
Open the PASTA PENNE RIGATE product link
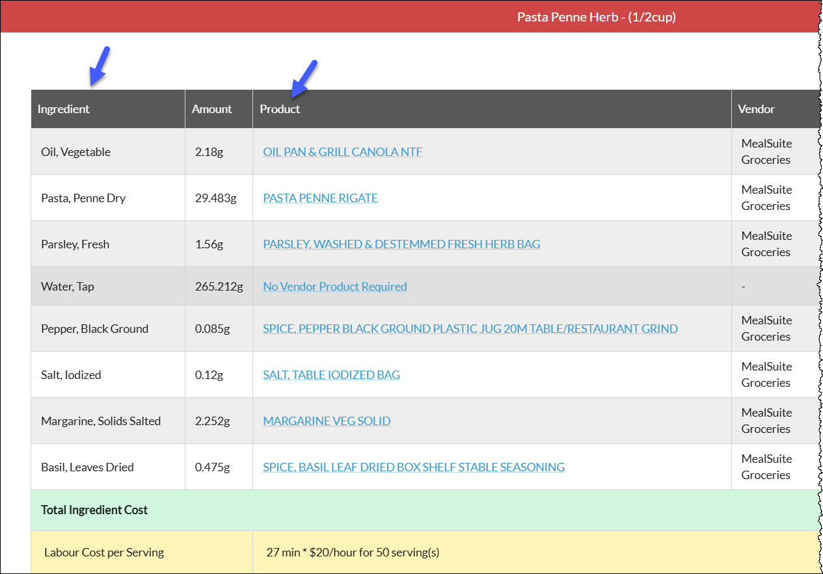click(320, 198)
